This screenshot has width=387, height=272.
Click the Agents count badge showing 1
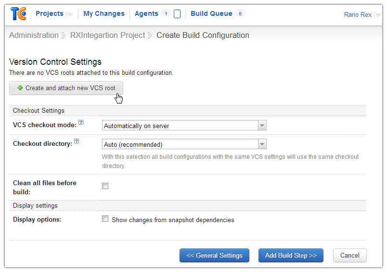[166, 13]
